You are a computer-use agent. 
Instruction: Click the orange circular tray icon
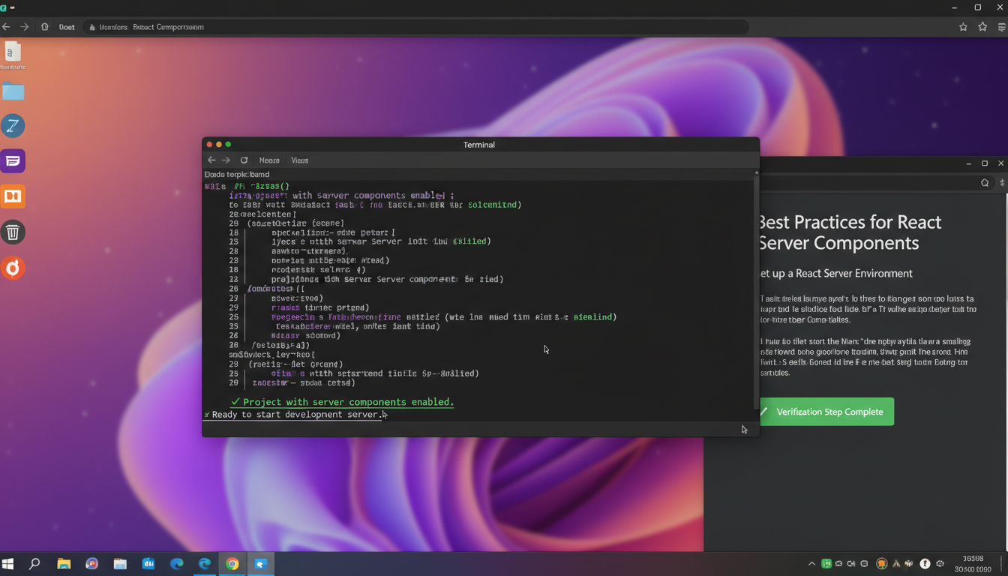[x=882, y=564]
